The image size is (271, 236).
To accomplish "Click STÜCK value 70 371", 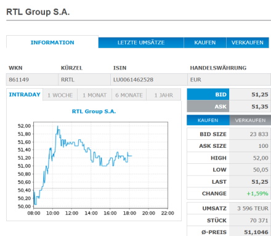I will [x=259, y=221].
